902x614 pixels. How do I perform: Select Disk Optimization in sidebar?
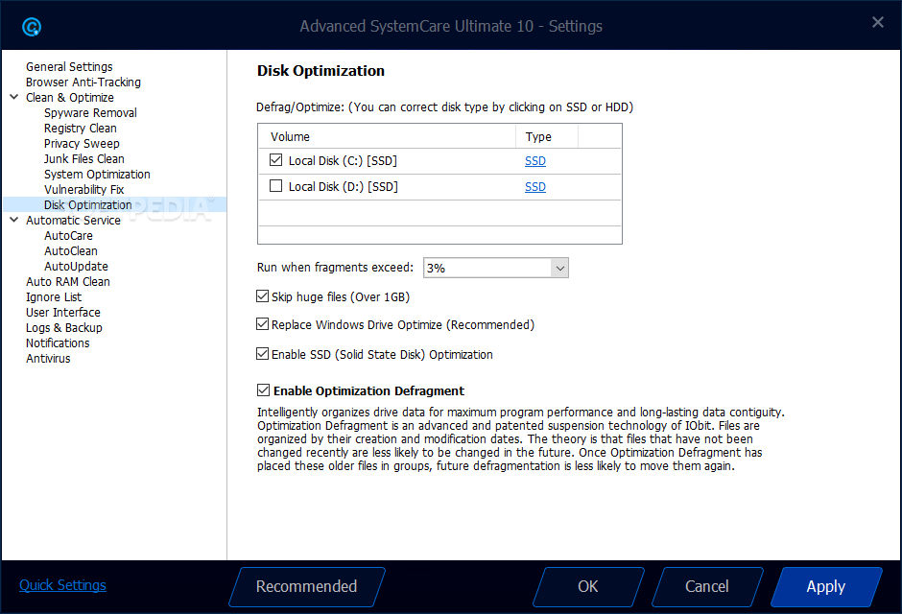88,204
